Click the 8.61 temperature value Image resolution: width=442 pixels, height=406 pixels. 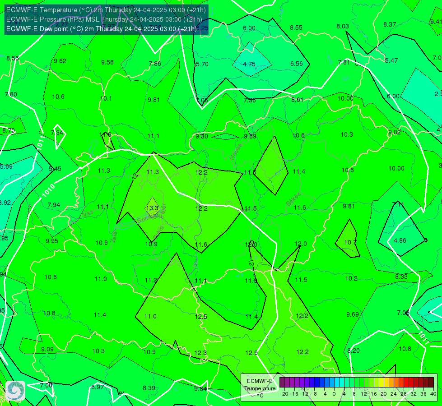pos(297,99)
